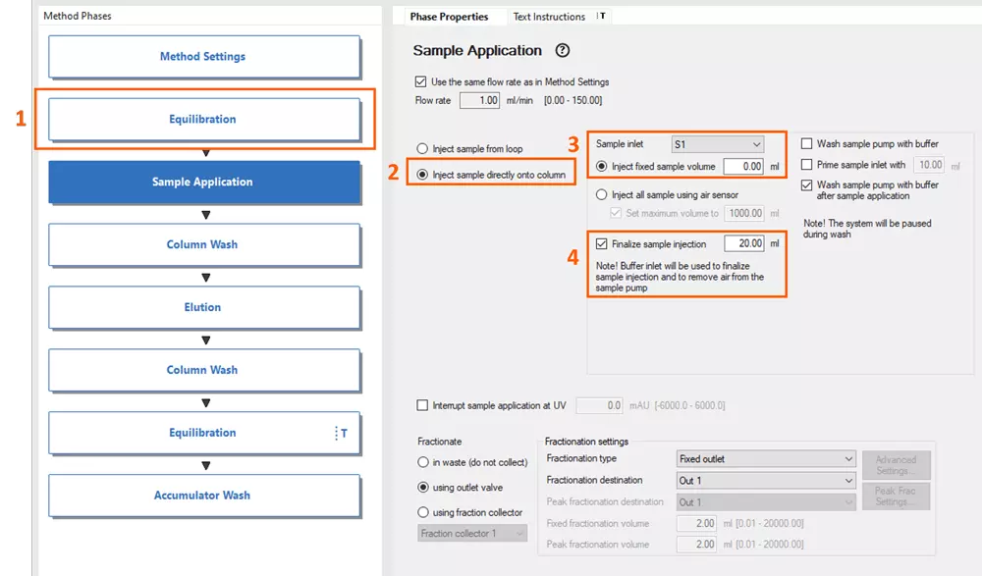The width and height of the screenshot is (982, 576).
Task: Click the icon beside Text Instructions tab
Action: 602,17
